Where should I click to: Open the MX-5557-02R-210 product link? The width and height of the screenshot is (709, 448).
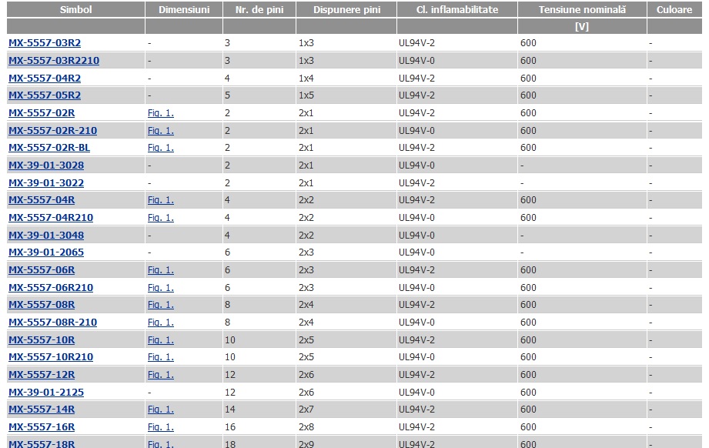point(52,131)
